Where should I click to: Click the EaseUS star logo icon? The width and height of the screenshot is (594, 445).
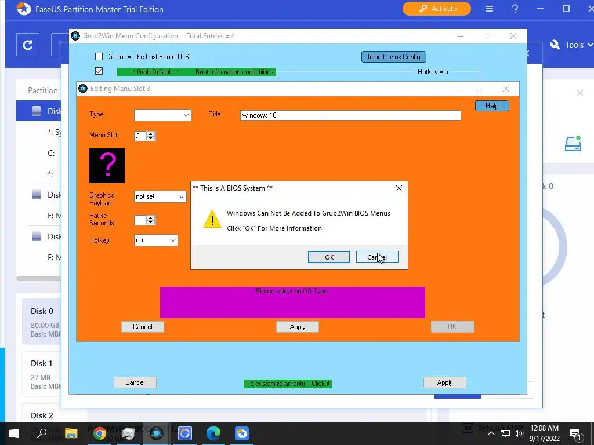(x=23, y=9)
